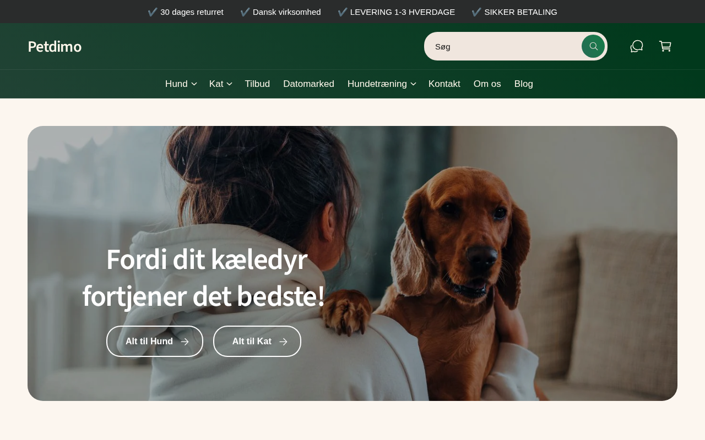
Task: Open the shopping cart icon
Action: coord(665,46)
